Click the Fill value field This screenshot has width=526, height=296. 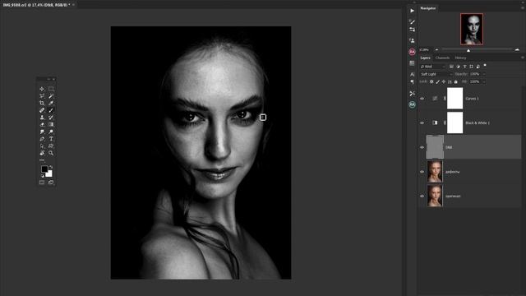[475, 81]
